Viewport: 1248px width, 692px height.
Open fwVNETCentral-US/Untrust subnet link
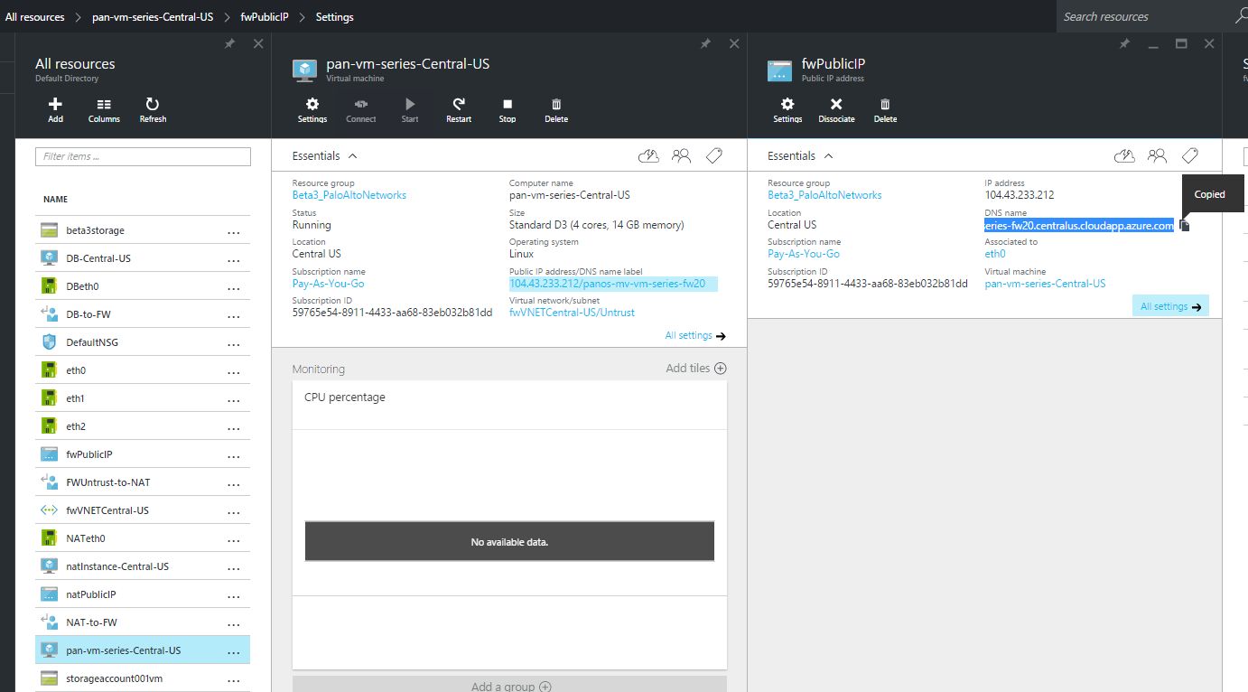[572, 313]
